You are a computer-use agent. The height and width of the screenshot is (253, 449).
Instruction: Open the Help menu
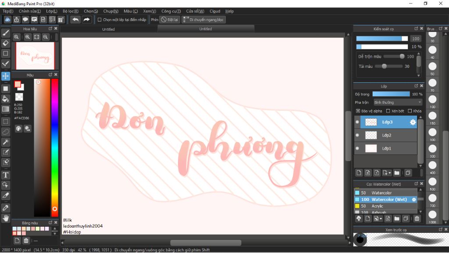229,11
